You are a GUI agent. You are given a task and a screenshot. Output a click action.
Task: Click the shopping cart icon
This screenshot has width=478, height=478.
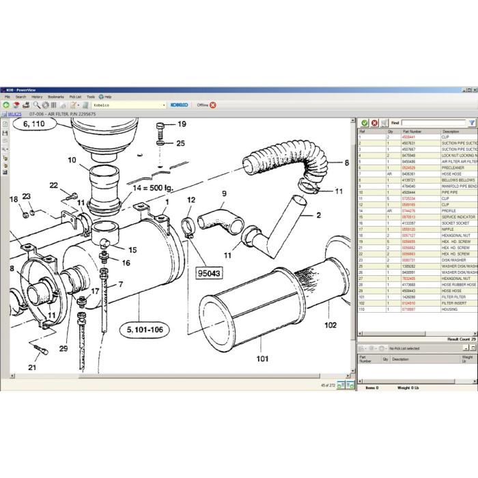tap(384, 123)
